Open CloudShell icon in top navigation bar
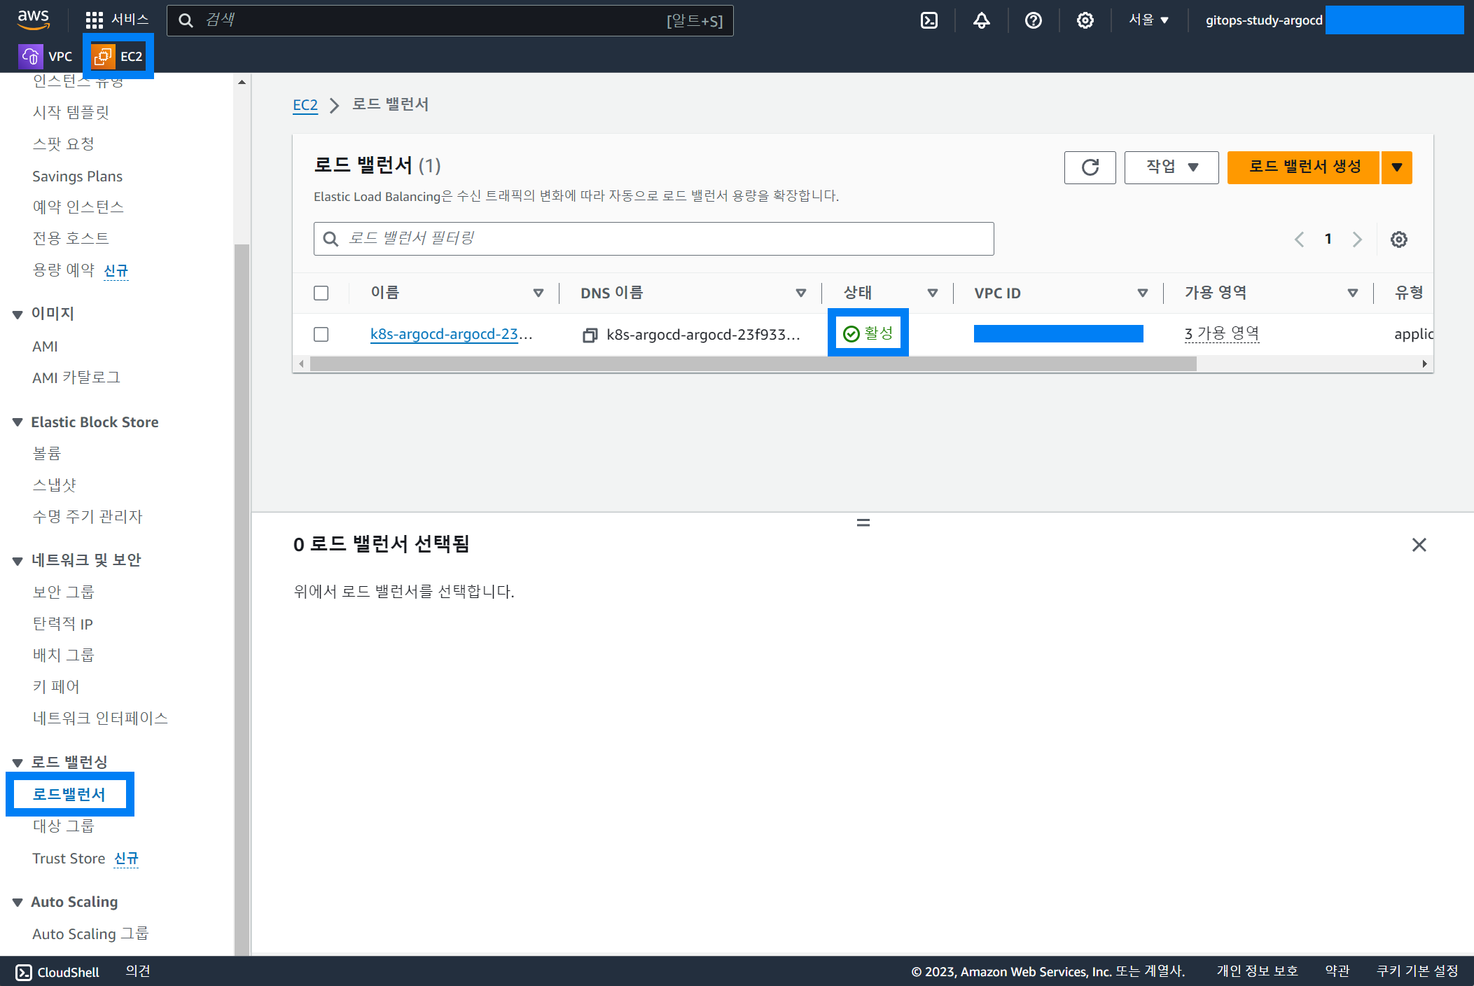This screenshot has height=986, width=1474. tap(929, 20)
